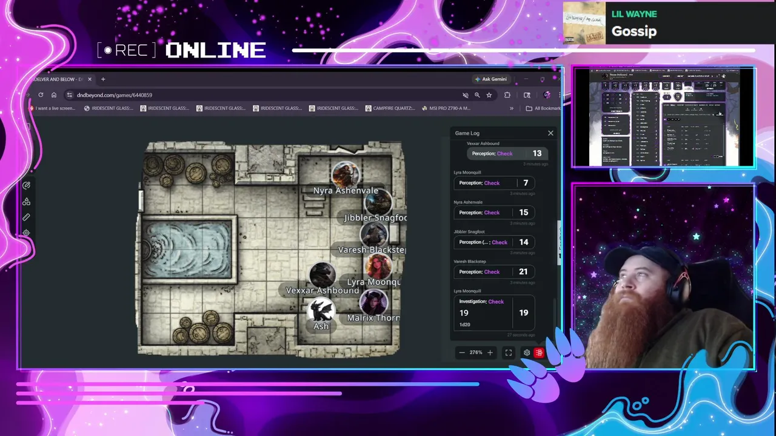Click the Varesh Blackstep token
The height and width of the screenshot is (436, 776).
click(x=373, y=235)
